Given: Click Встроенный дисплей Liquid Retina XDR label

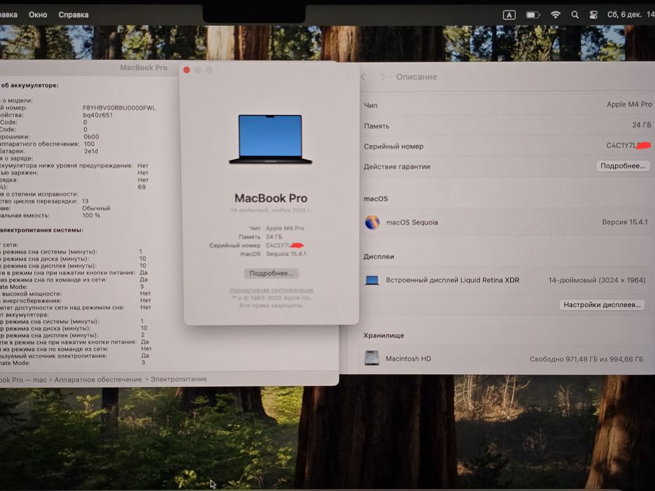Looking at the screenshot, I should click(452, 280).
